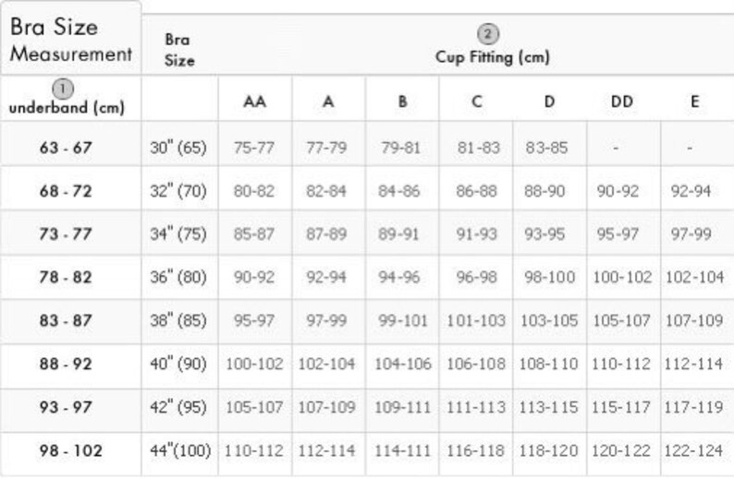The image size is (734, 478).
Task: Click the 84-86 cell in B column
Action: [399, 191]
